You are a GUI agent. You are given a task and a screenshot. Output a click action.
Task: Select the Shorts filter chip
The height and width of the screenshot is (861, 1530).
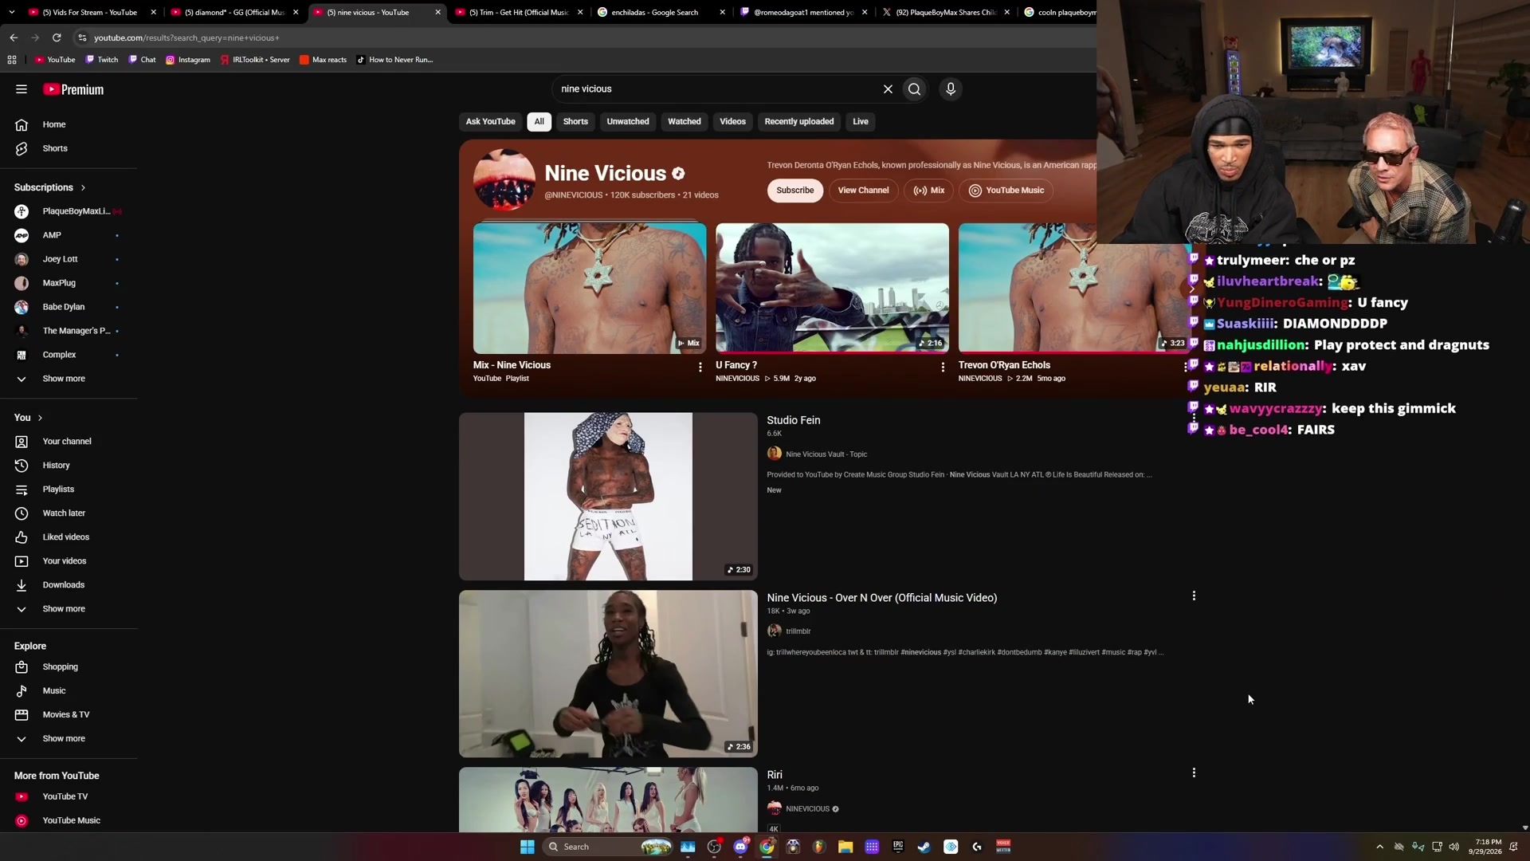[575, 121]
